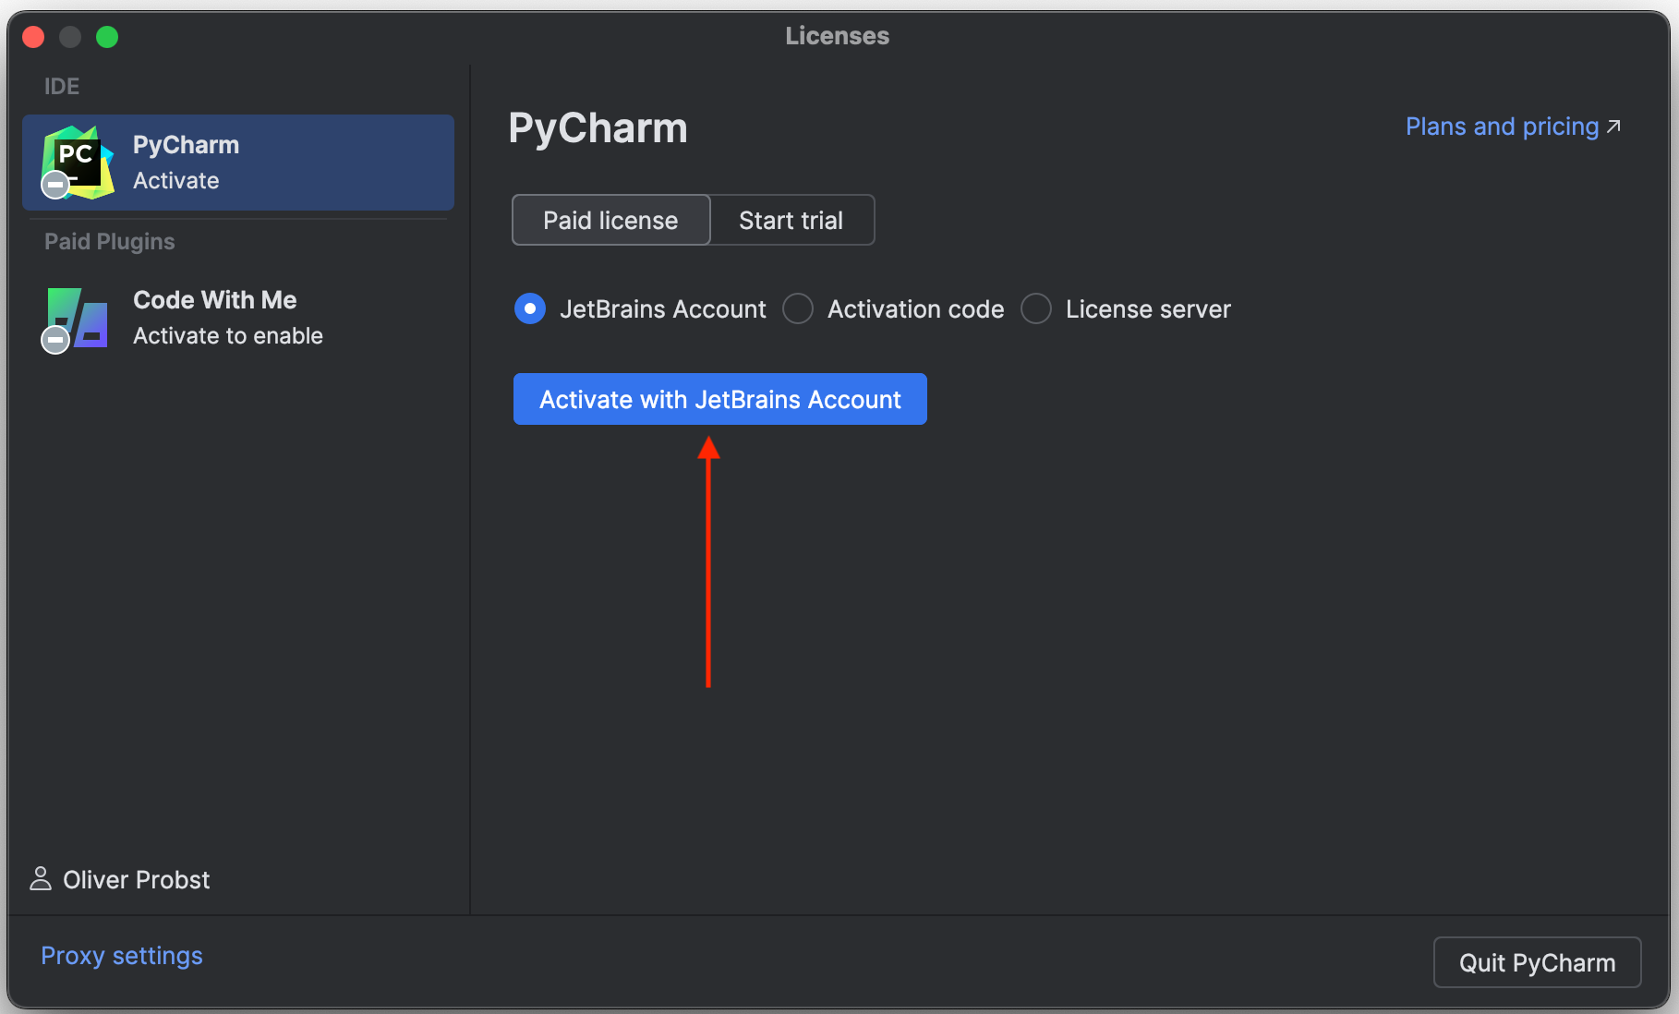Select the JetBrains Account radio button
The width and height of the screenshot is (1679, 1014).
coord(530,308)
